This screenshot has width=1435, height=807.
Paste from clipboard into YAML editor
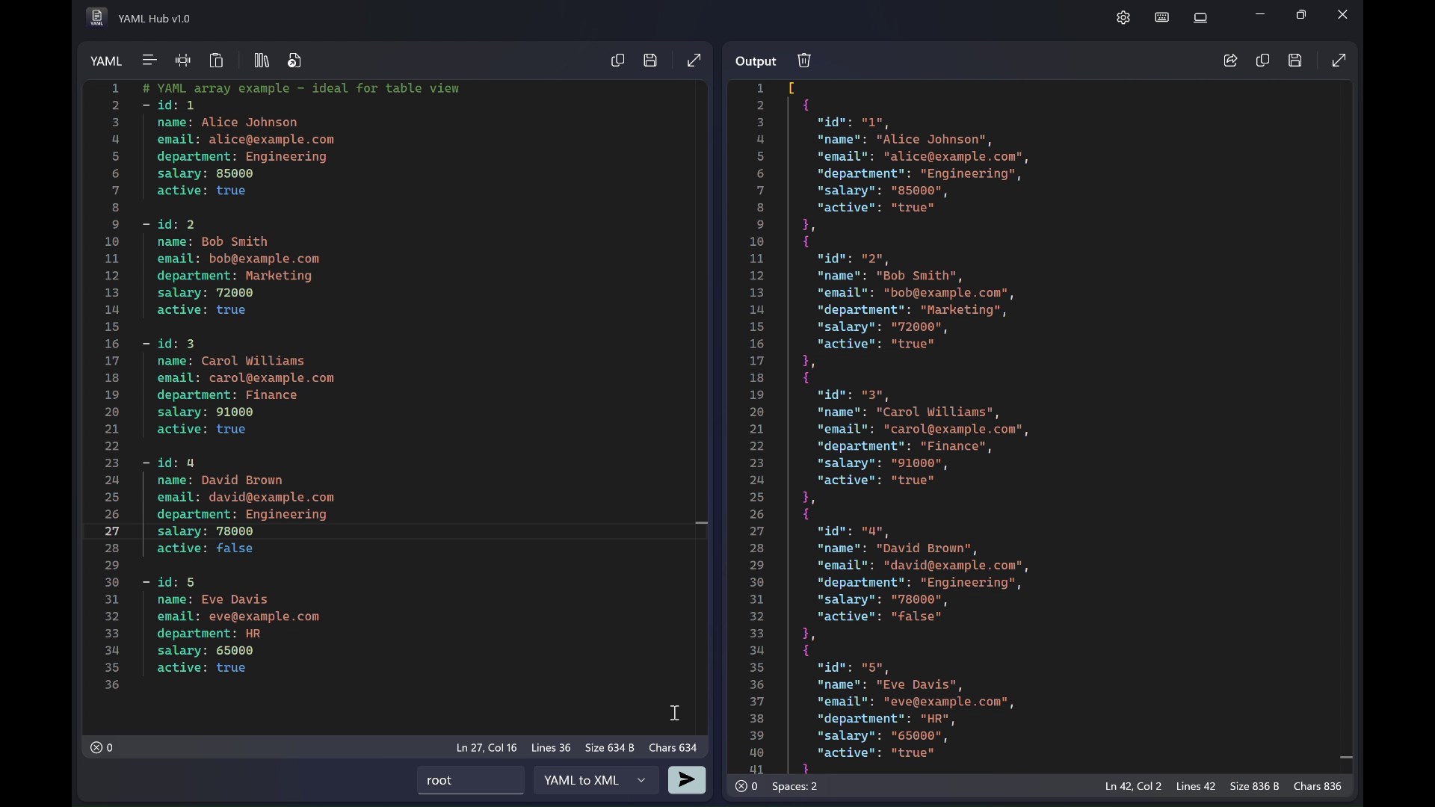pyautogui.click(x=217, y=61)
